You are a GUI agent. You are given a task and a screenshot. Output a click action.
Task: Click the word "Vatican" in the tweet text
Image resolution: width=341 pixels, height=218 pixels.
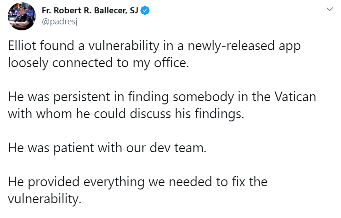coord(295,97)
